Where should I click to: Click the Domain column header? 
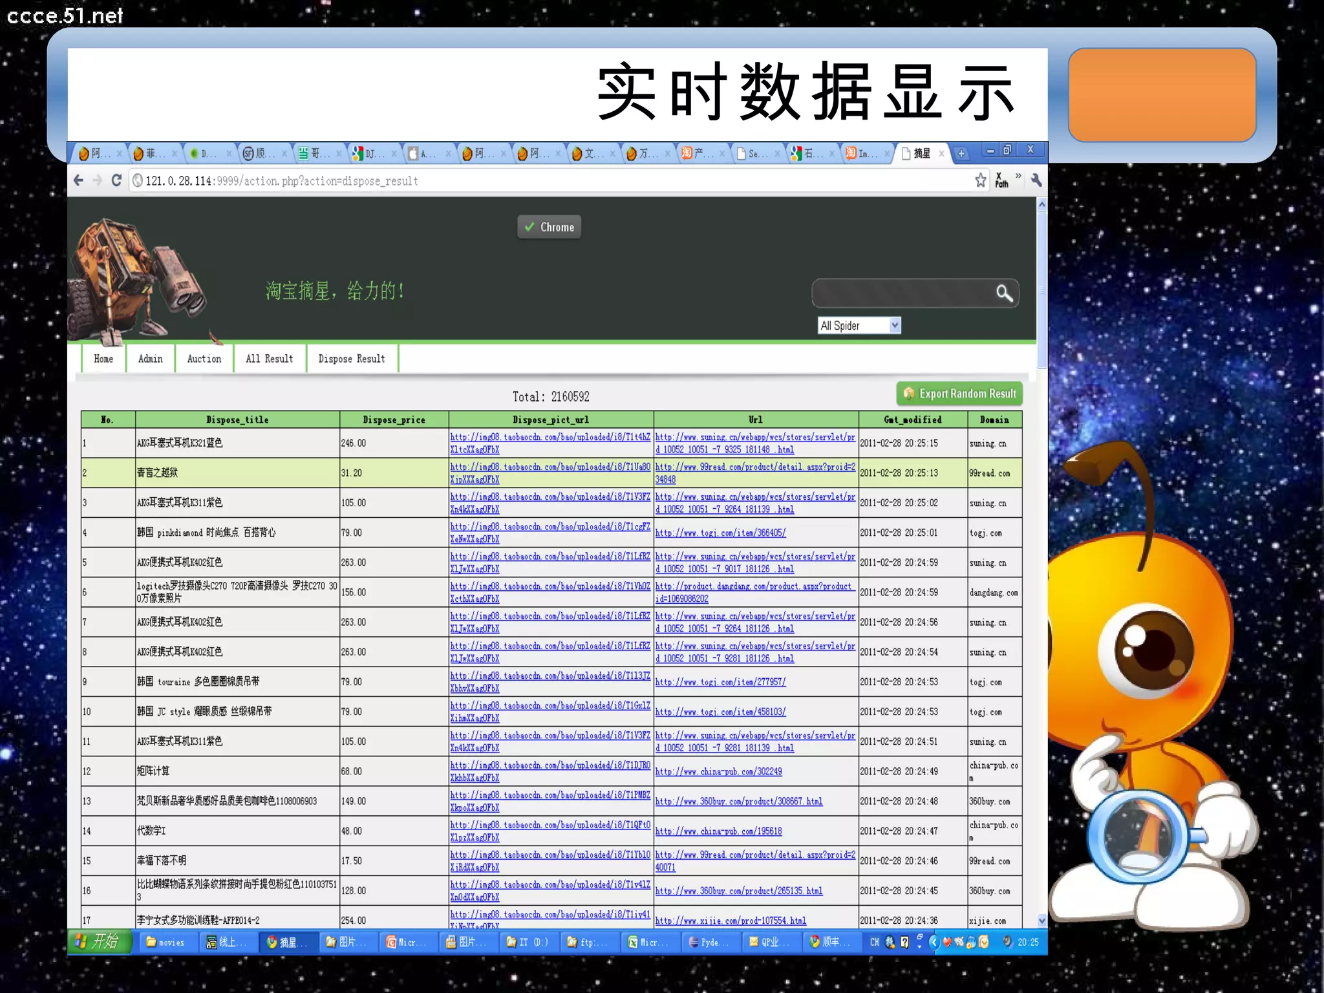pos(994,420)
